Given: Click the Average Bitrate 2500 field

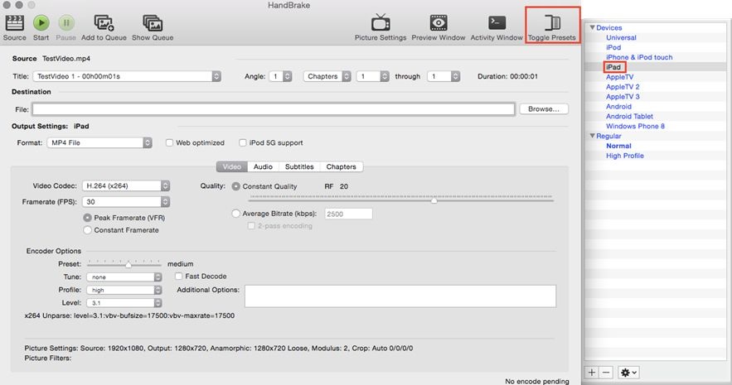Looking at the screenshot, I should click(x=348, y=214).
